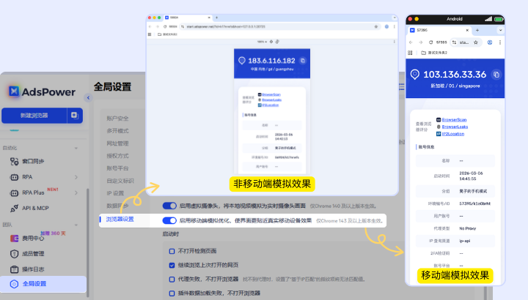The image size is (528, 300).
Task: Toggle 启用移动端模拟优化 switch
Action: [169, 220]
